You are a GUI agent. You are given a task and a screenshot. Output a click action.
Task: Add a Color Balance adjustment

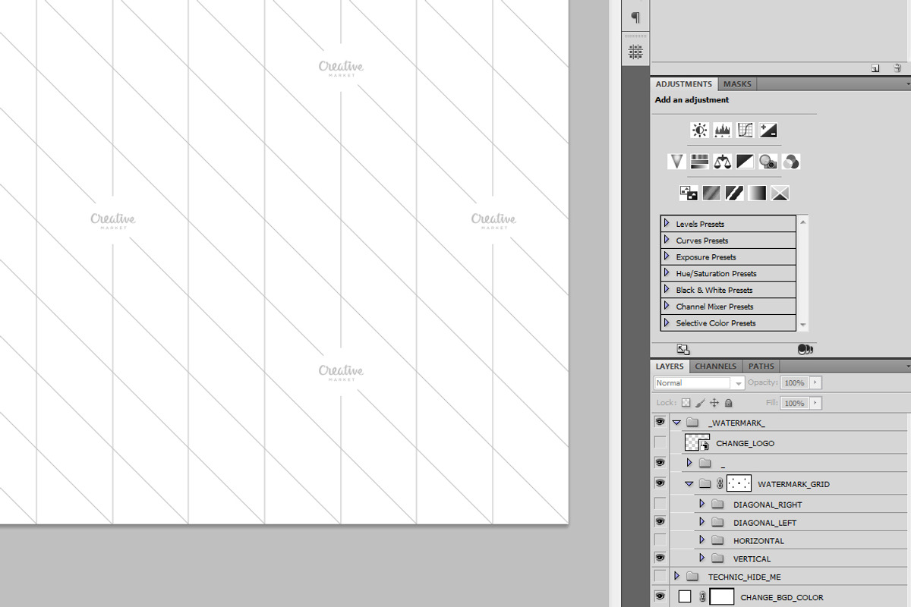click(x=723, y=162)
